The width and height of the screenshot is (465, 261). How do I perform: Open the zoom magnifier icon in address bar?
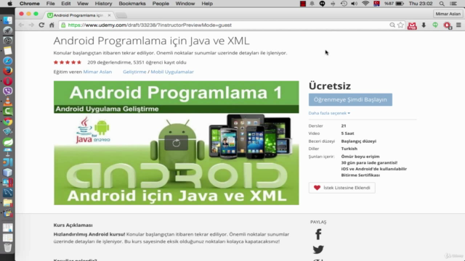392,25
